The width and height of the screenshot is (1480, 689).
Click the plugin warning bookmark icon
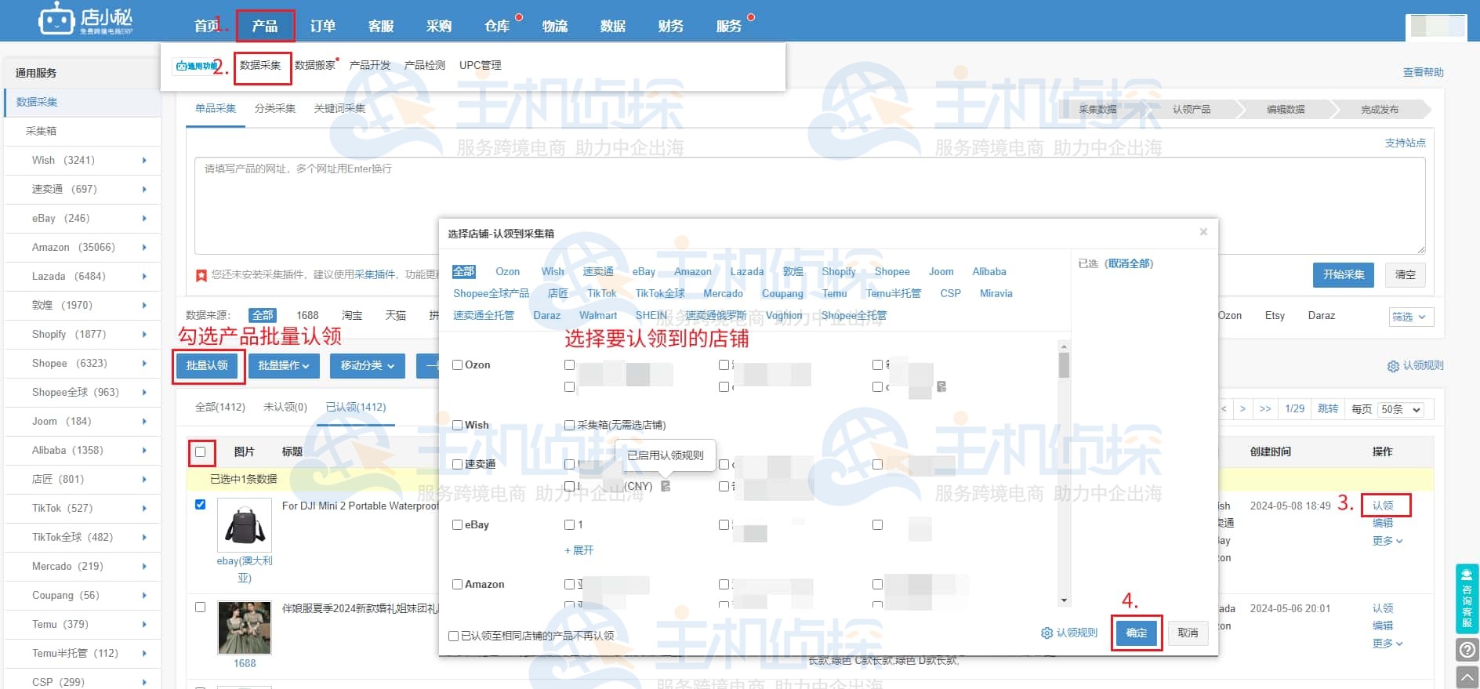coord(201,275)
